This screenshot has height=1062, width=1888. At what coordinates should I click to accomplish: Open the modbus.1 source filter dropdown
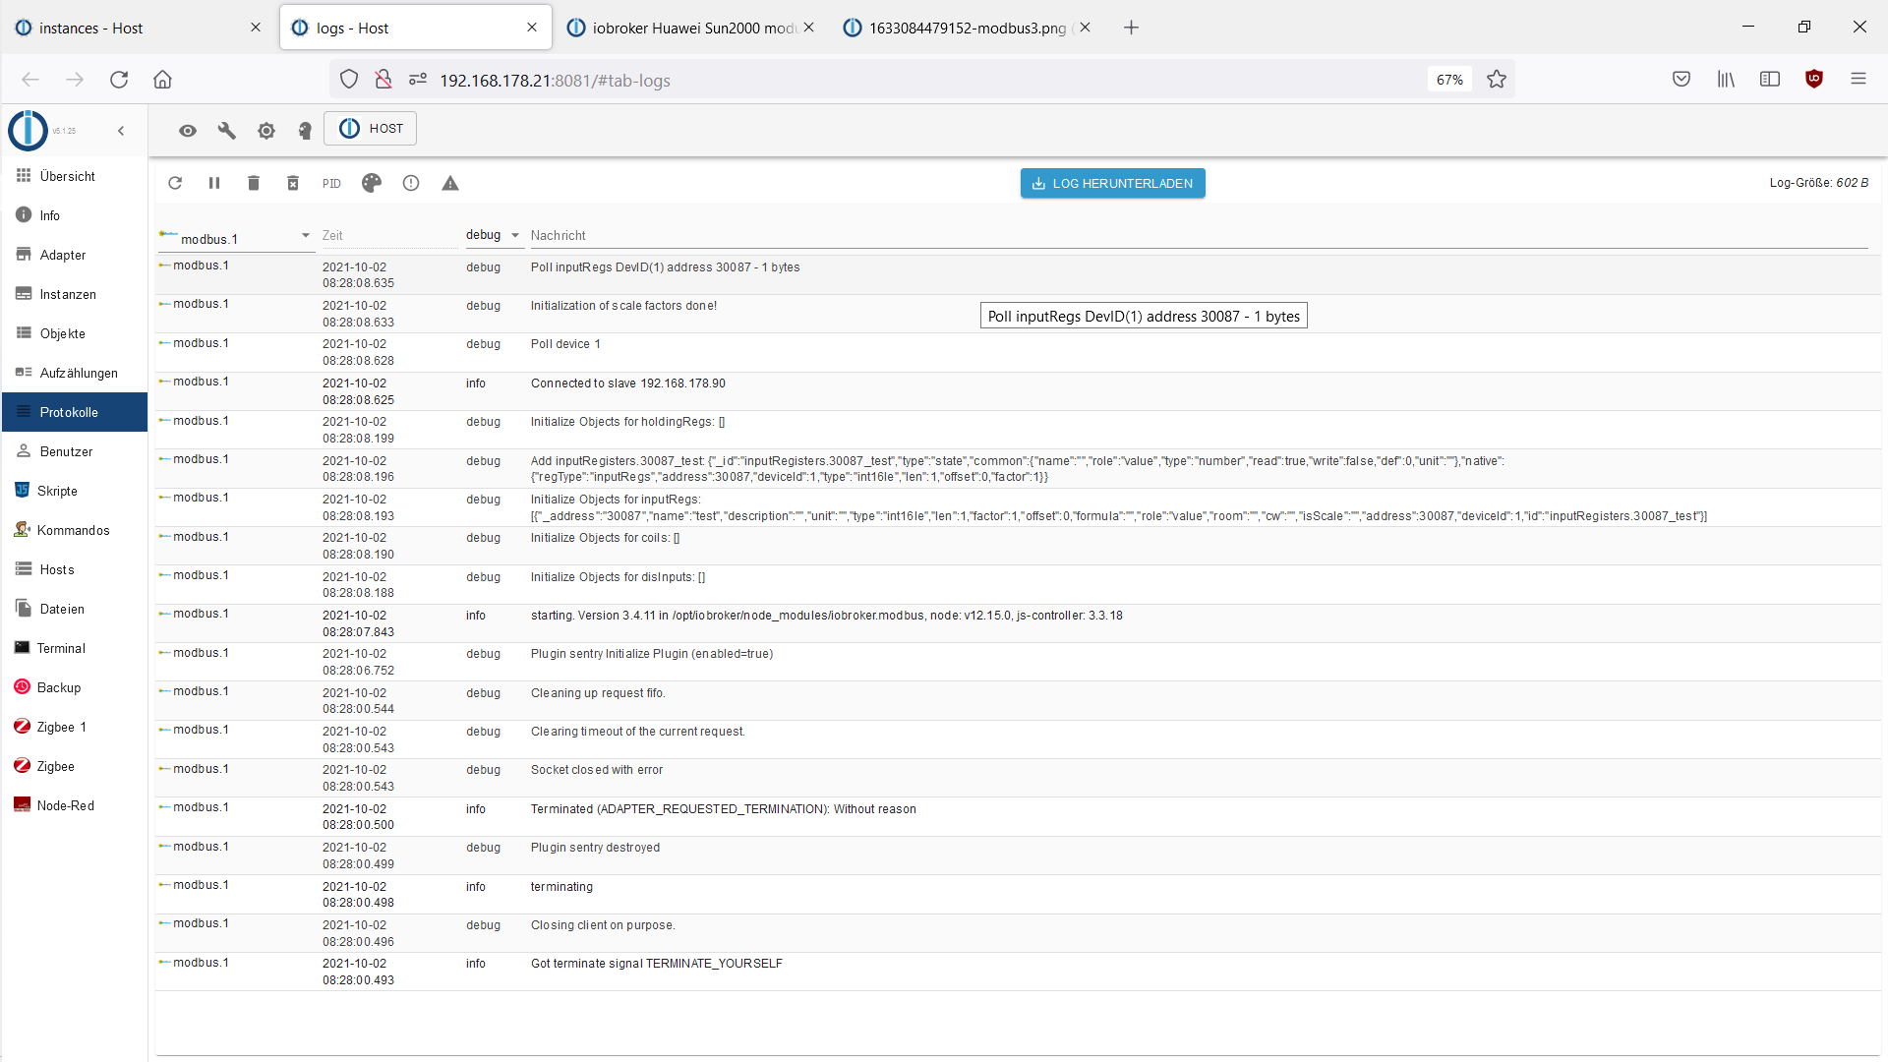point(236,238)
